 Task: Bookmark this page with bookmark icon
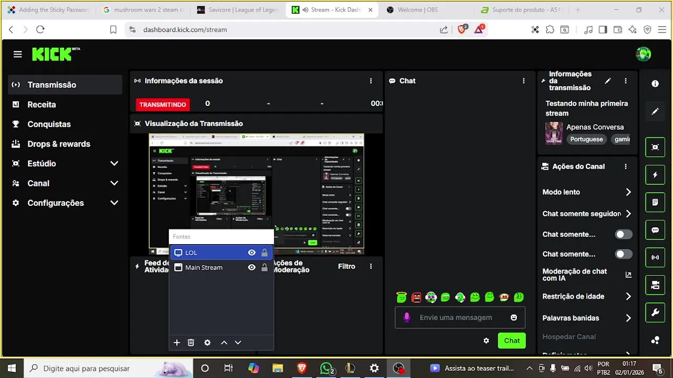(x=113, y=30)
